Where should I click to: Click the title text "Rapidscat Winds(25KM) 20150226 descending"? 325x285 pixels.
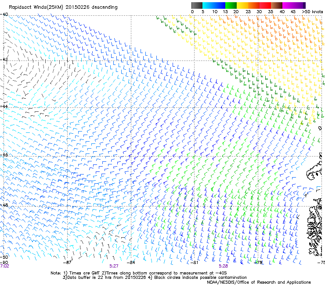tap(63, 7)
